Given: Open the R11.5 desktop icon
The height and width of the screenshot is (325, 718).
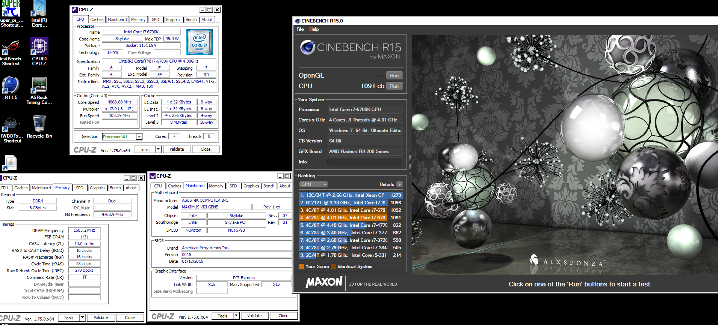Looking at the screenshot, I should 11,88.
